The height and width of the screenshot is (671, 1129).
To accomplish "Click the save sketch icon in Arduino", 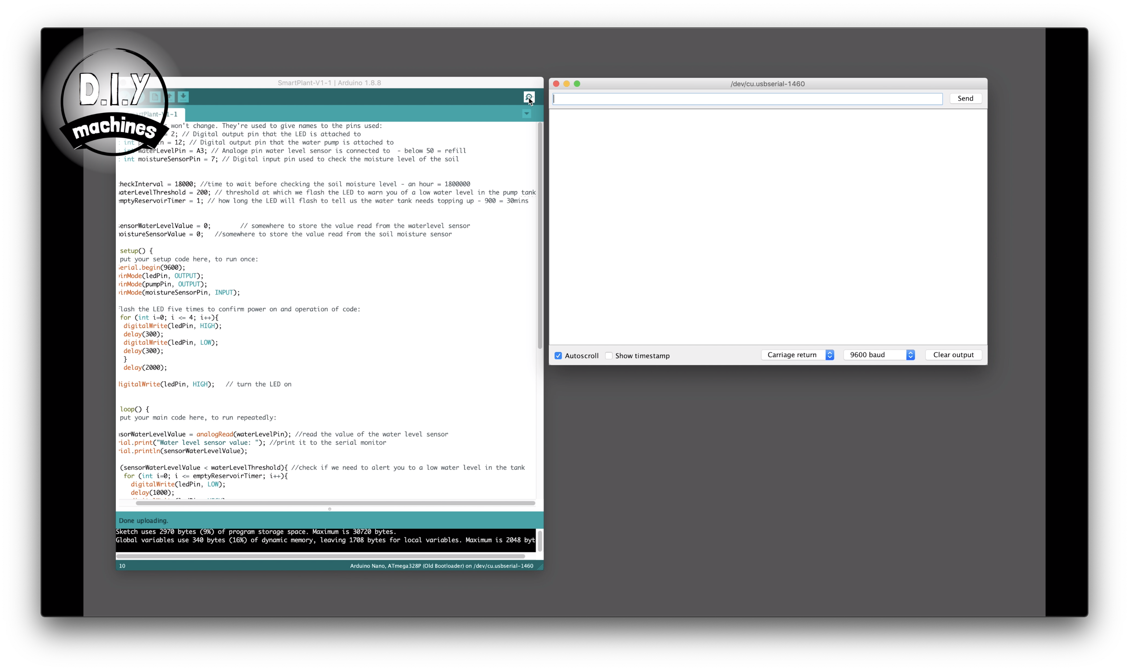I will (183, 97).
